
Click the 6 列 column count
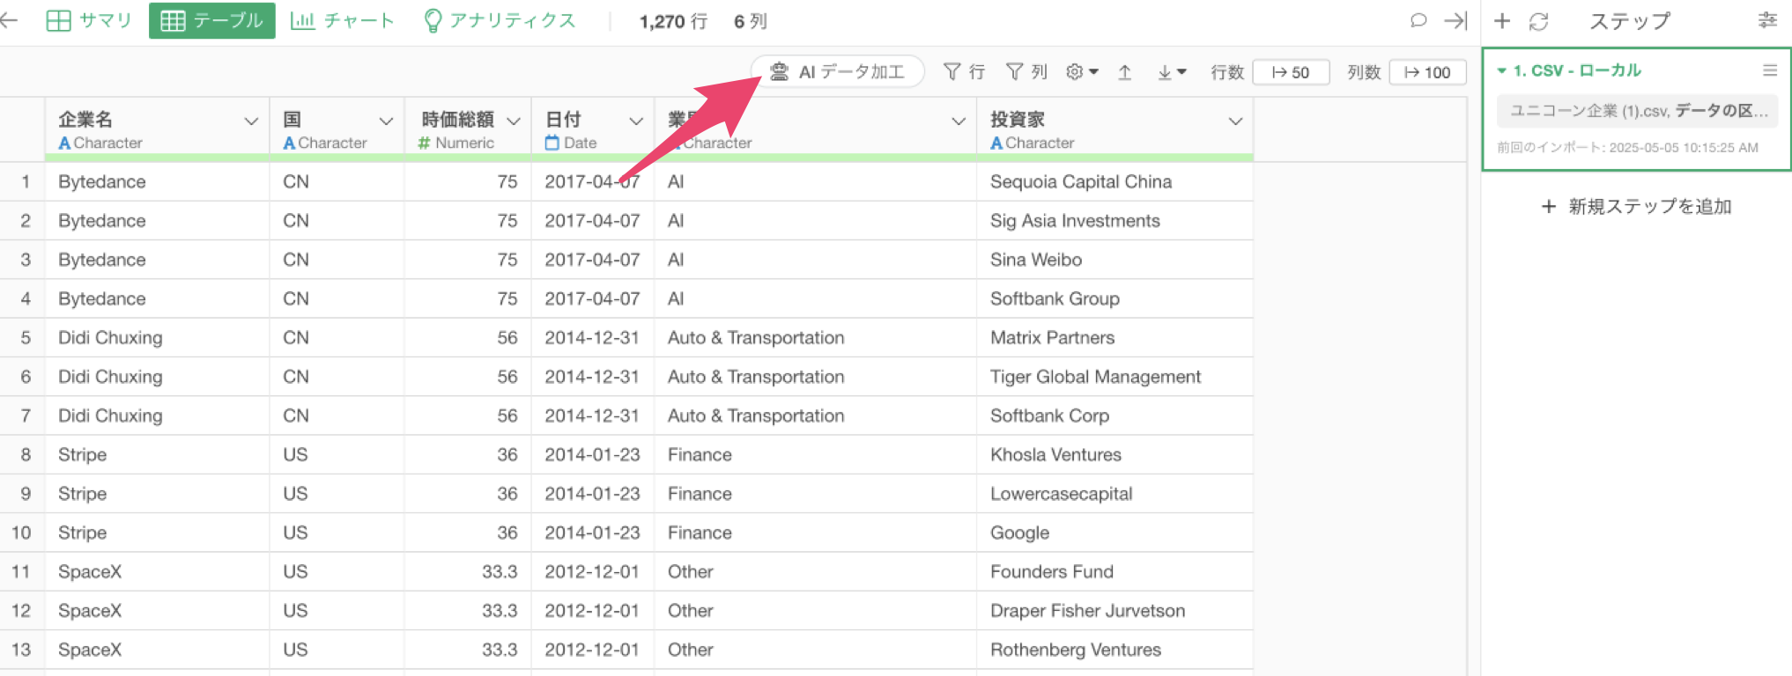pos(751,21)
